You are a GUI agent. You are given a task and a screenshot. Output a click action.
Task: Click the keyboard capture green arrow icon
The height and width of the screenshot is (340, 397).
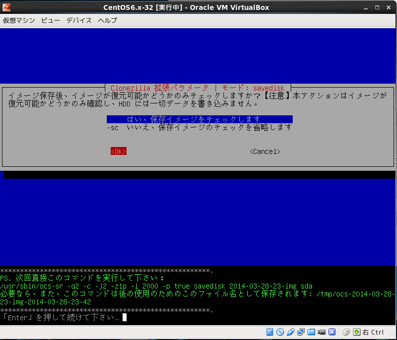356,332
